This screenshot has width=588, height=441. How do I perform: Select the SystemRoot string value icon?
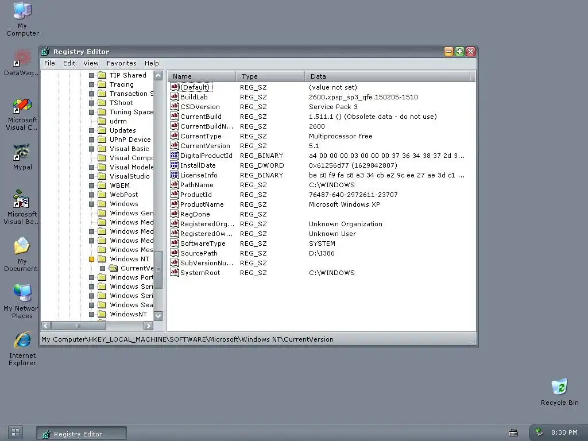pyautogui.click(x=175, y=272)
